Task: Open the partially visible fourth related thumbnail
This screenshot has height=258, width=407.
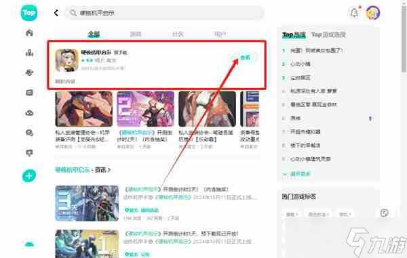Action: [250, 109]
